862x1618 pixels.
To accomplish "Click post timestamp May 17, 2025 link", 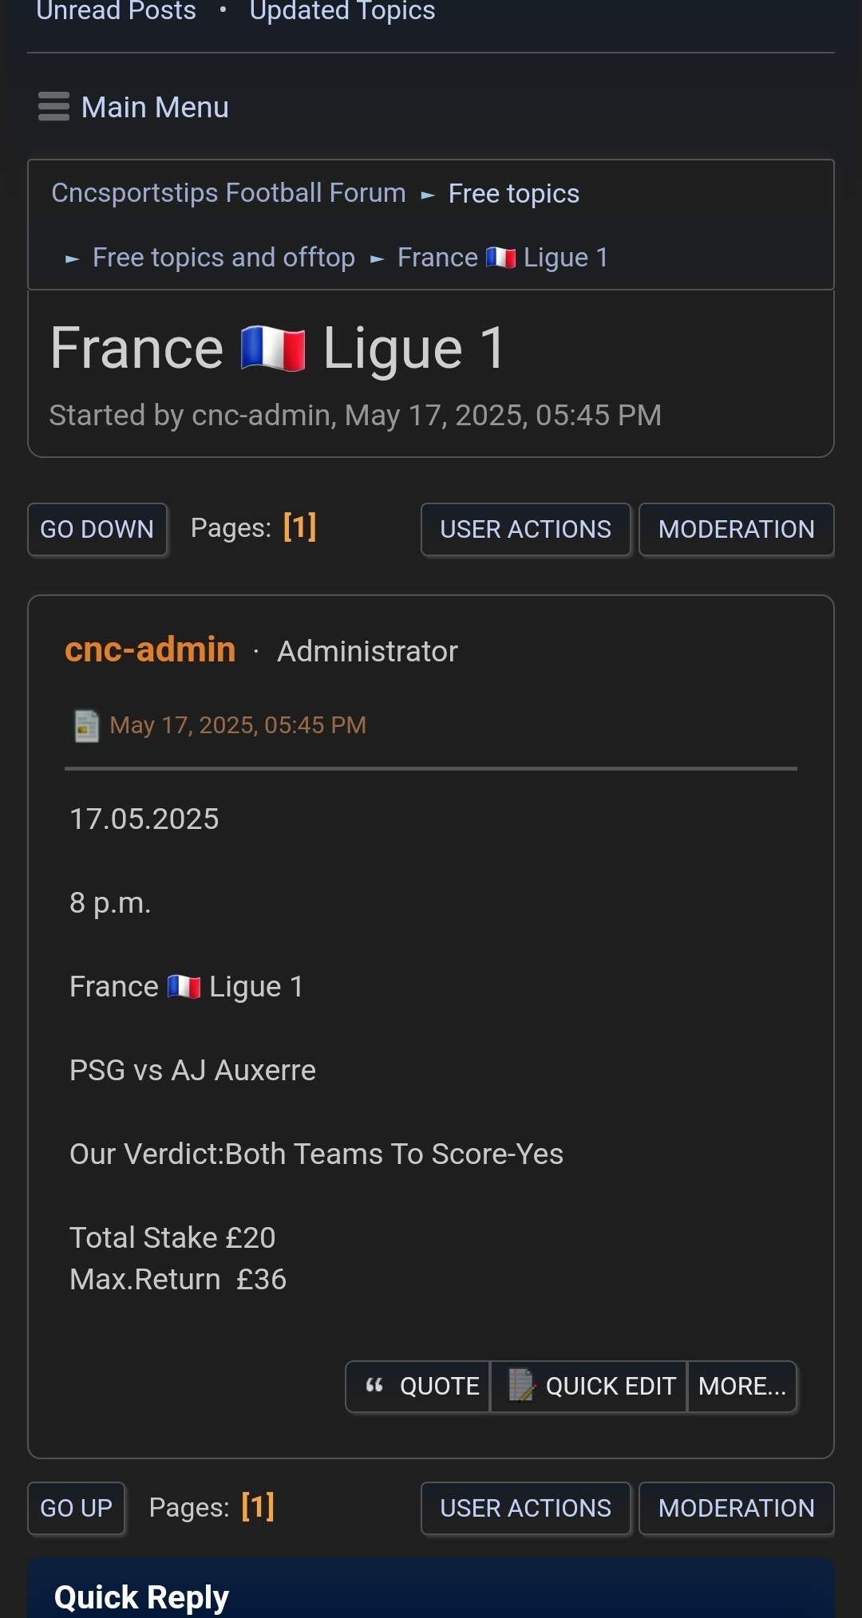I will point(238,725).
